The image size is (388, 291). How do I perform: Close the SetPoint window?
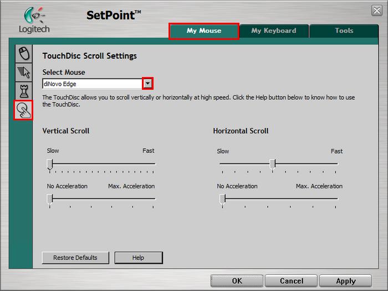(x=376, y=11)
